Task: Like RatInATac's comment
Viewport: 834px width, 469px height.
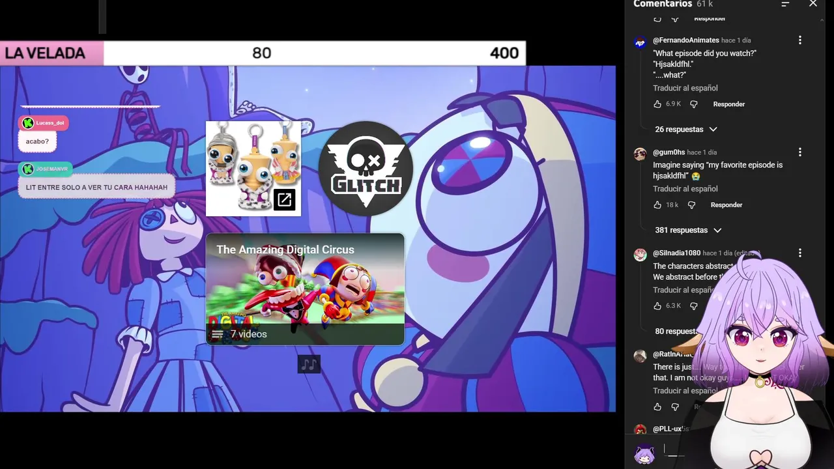Action: click(657, 407)
